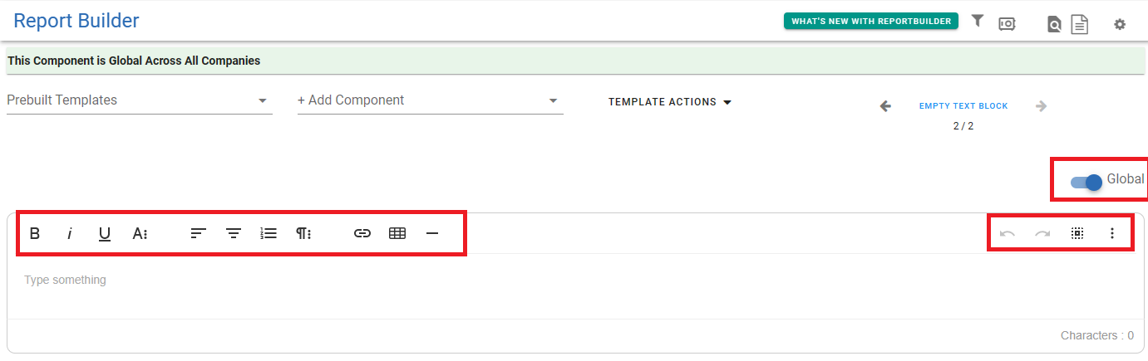
Task: Open the + Add Component dropdown
Action: [431, 100]
